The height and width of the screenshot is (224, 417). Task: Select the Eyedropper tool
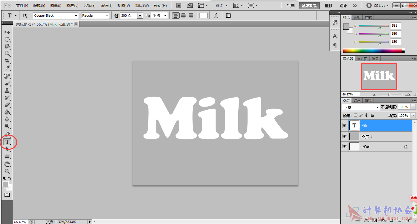[7, 68]
